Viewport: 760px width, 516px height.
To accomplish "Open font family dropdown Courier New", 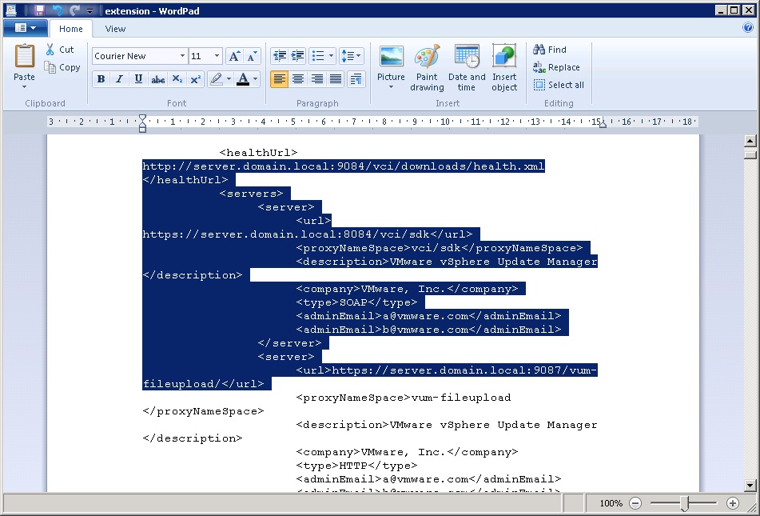I will [183, 56].
